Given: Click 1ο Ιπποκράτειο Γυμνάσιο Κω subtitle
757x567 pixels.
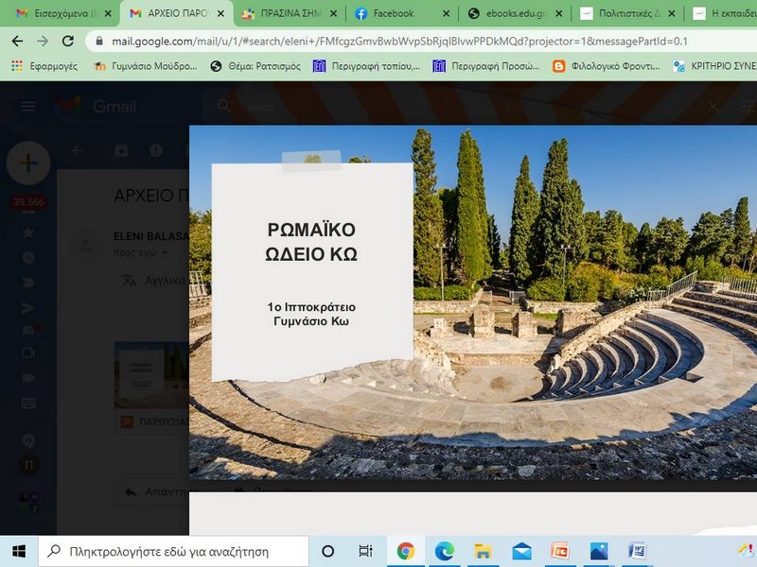Looking at the screenshot, I should click(x=311, y=314).
